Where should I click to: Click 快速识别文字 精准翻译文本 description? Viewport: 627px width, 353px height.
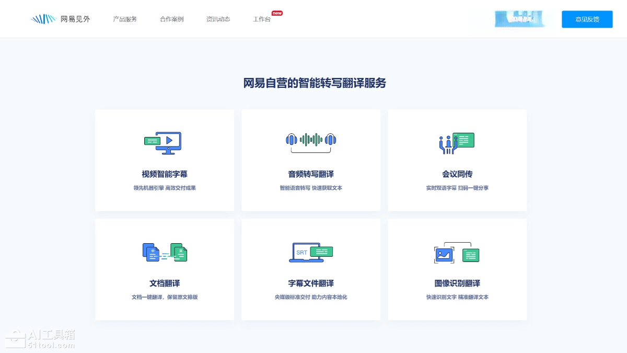coord(457,297)
